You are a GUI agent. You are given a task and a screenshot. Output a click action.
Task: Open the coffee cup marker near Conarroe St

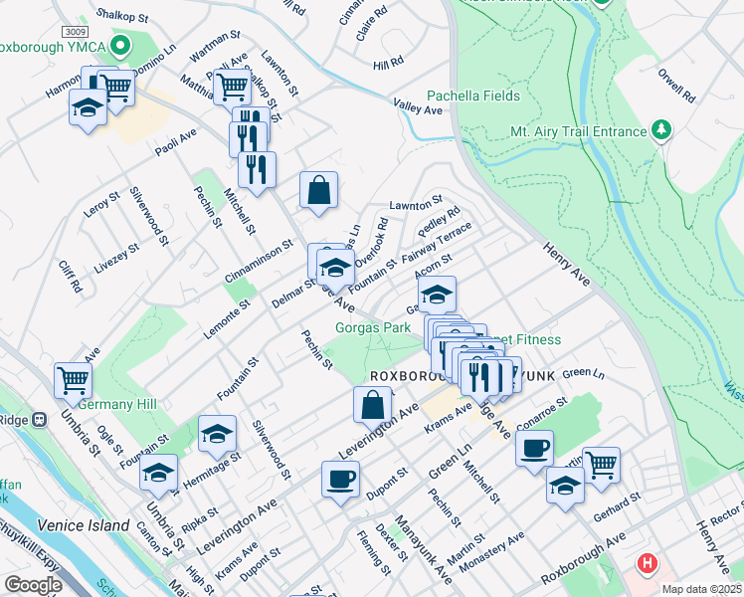[534, 449]
